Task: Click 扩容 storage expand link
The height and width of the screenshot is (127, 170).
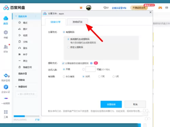Action: 37,120
